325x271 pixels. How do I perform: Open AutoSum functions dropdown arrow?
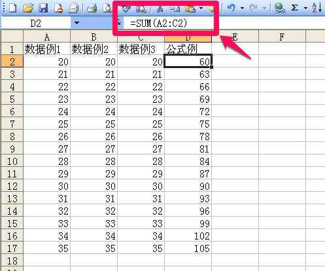tap(305, 9)
